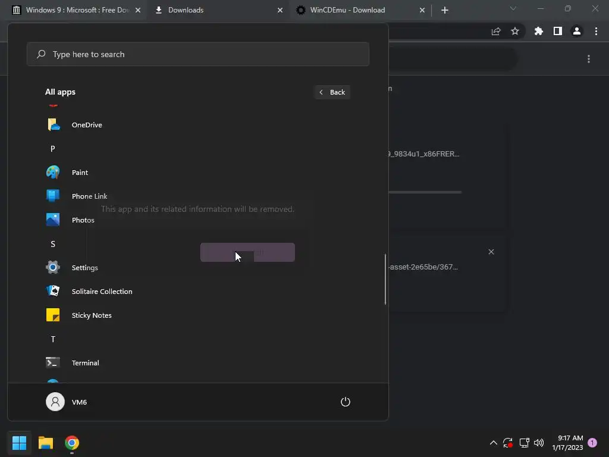
Task: Jump to letter T section header
Action: [53, 339]
